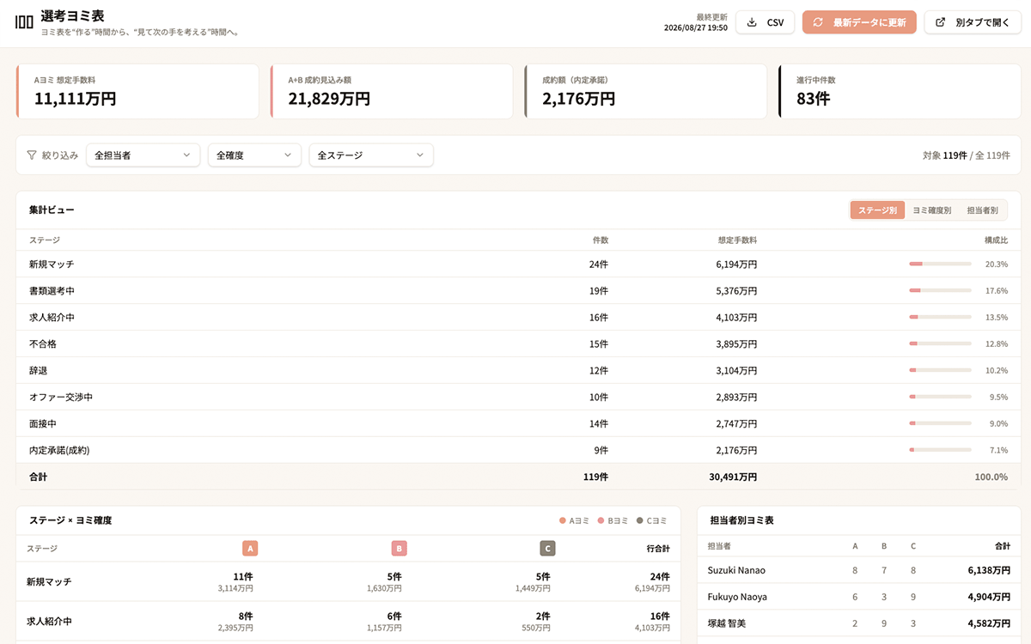This screenshot has width=1031, height=644.
Task: Click the 別タブで開く button label
Action: [x=983, y=23]
